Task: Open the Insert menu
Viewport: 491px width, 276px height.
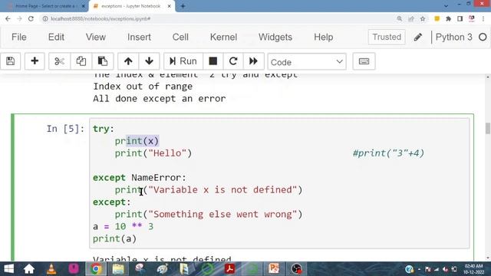Action: pyautogui.click(x=139, y=37)
